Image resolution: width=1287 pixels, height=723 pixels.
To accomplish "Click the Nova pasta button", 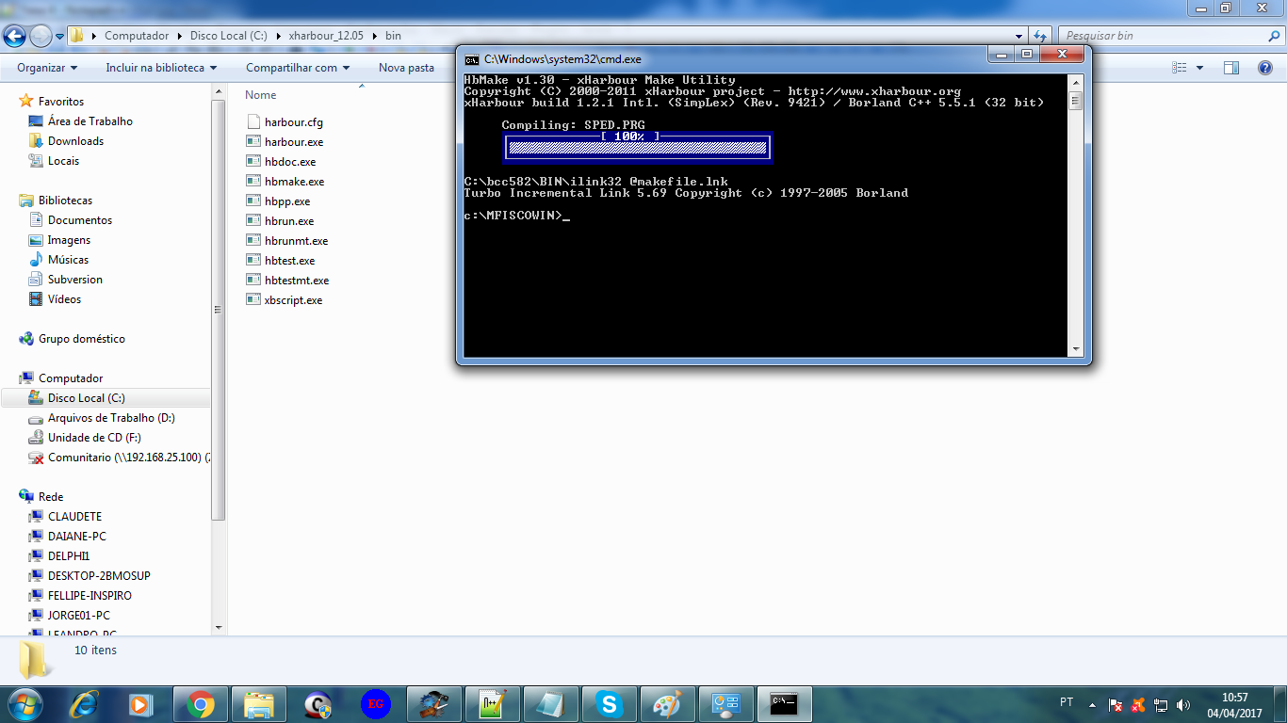I will [x=406, y=68].
